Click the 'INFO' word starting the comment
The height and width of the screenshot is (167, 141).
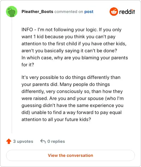point(27,29)
